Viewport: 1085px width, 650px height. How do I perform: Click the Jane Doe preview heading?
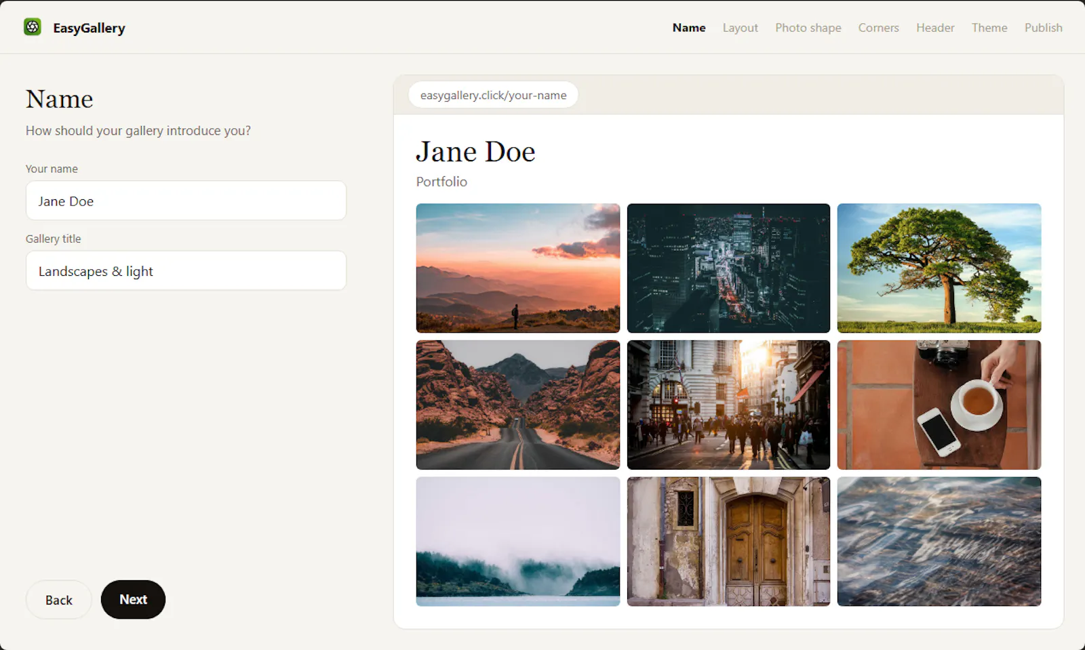(x=475, y=152)
